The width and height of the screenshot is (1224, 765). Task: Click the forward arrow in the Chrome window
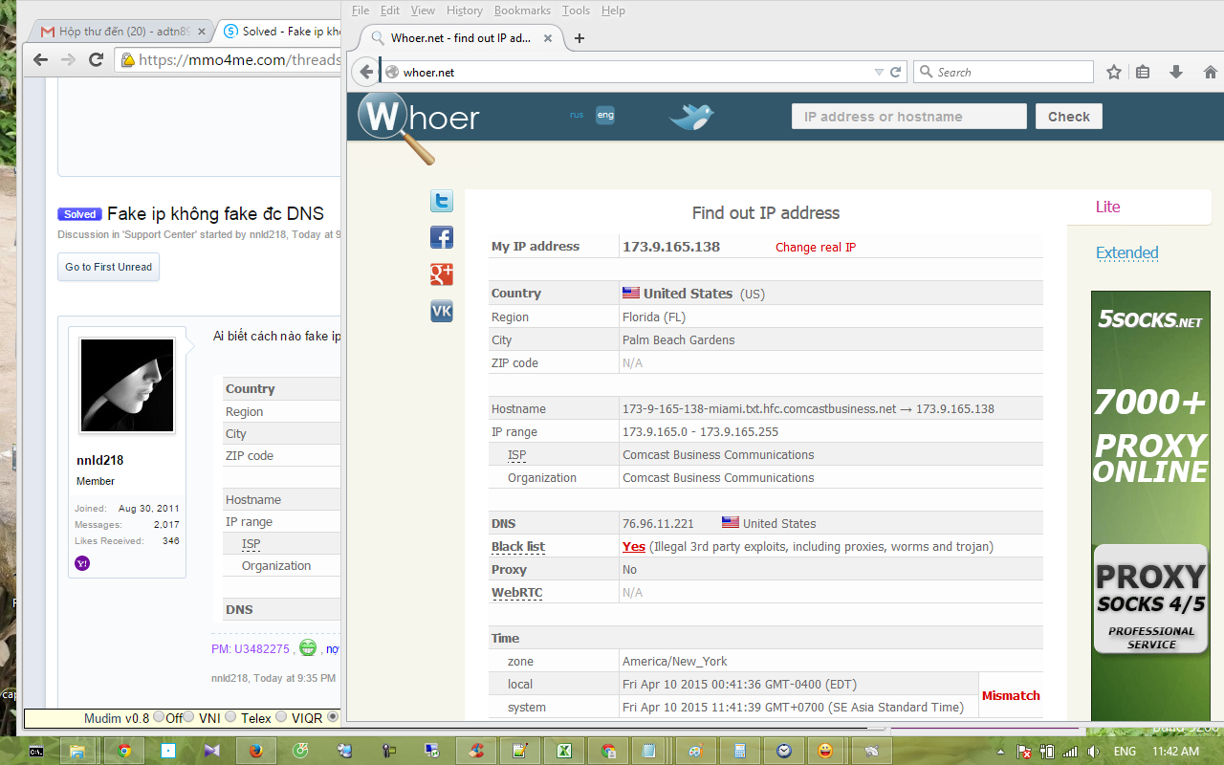68,59
